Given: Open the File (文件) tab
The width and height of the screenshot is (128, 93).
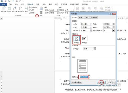Looking at the screenshot, I should coord(3,4).
